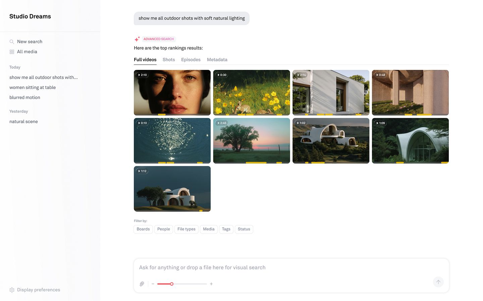Open the Boards filter

143,229
